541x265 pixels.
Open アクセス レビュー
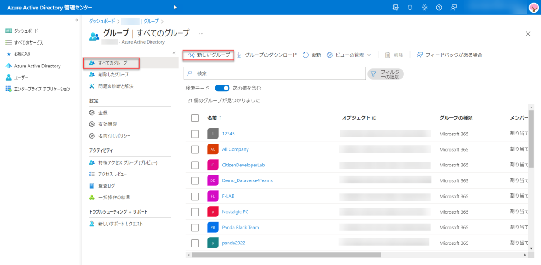(112, 174)
